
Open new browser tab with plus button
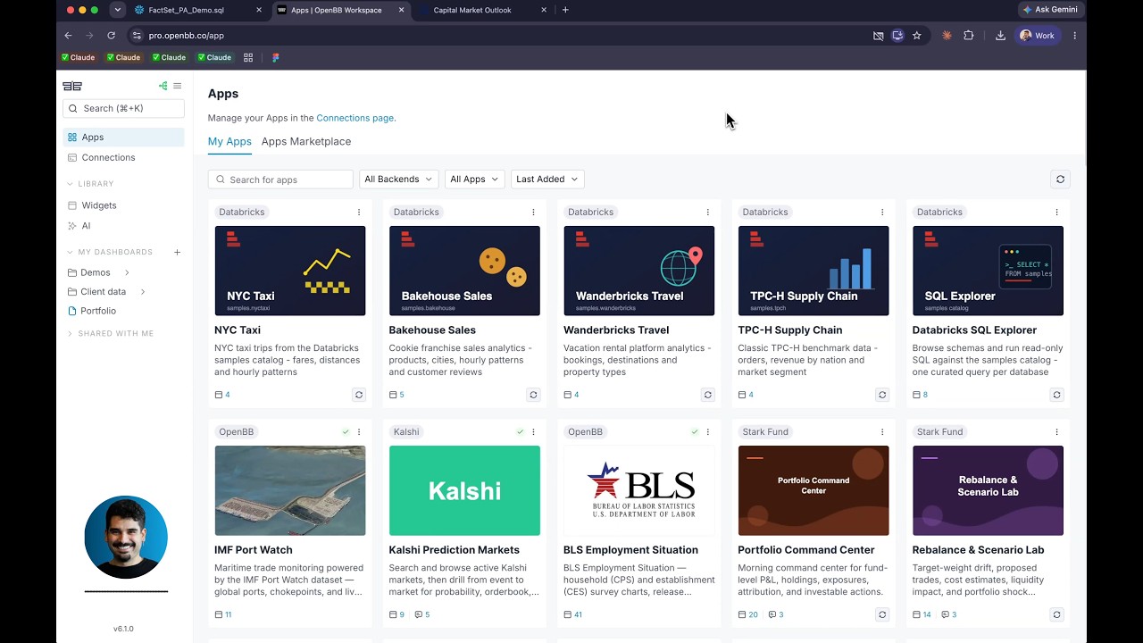click(x=565, y=10)
